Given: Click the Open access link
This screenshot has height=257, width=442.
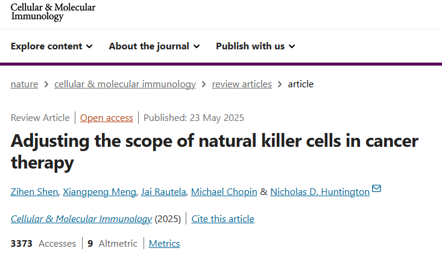Looking at the screenshot, I should (107, 118).
